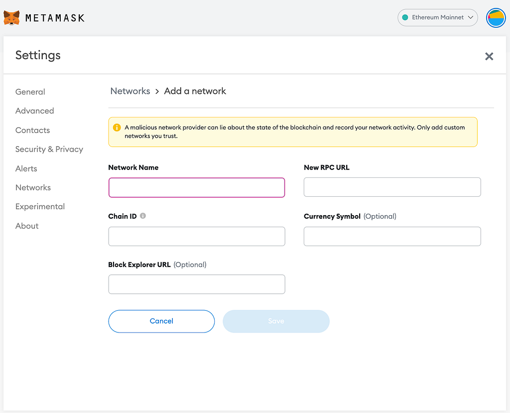Go to Advanced settings
510x413 pixels.
[35, 111]
